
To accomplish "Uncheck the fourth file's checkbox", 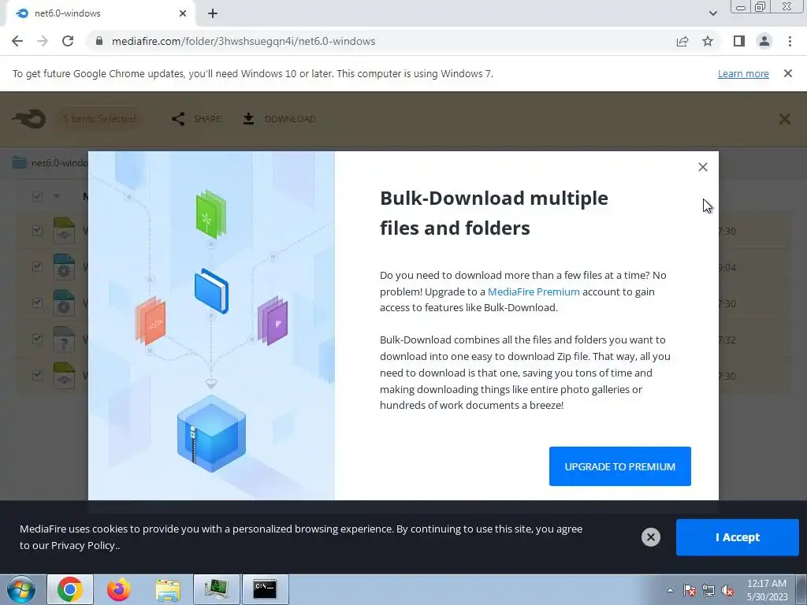I will tap(37, 339).
